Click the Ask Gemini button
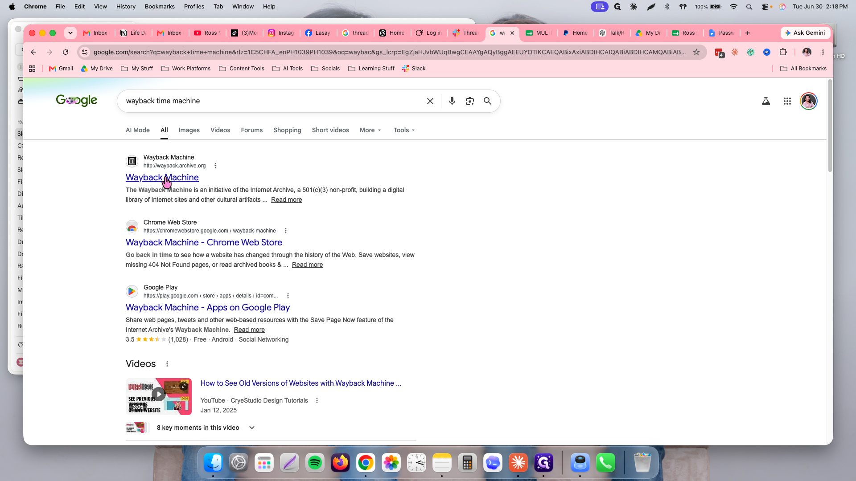856x481 pixels. coord(806,33)
